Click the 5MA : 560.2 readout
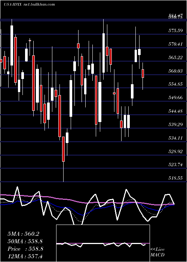This screenshot has height=262, width=187. pos(23,234)
